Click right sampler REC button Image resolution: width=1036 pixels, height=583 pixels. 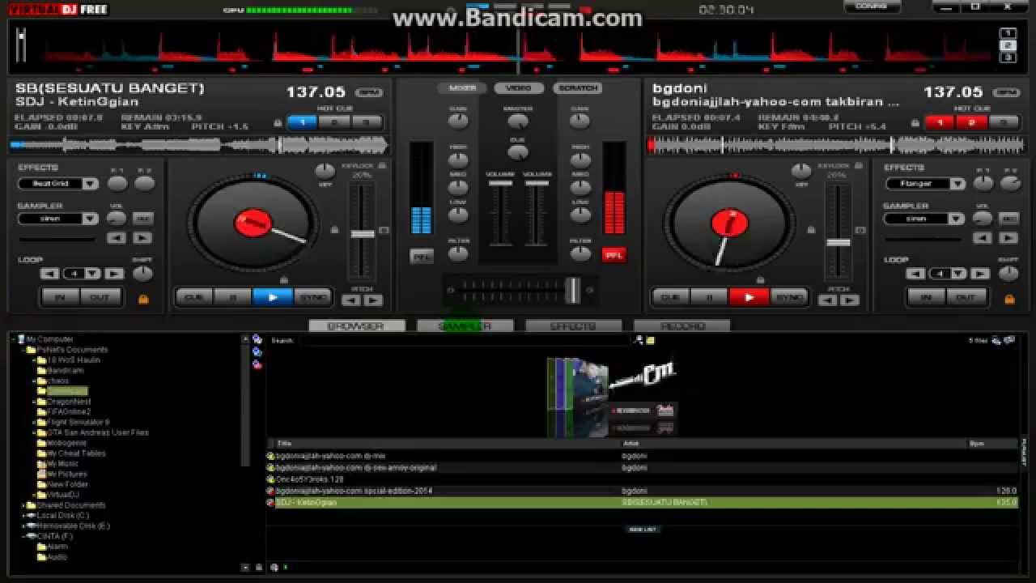coord(1008,219)
